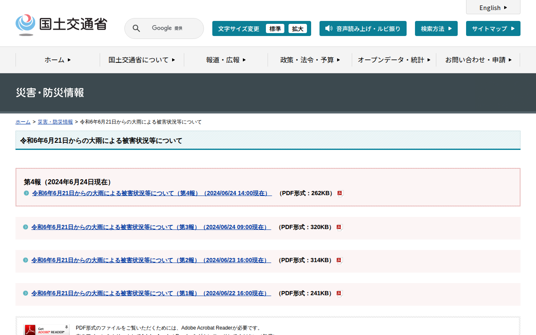Click the MLIT logo in the header
The height and width of the screenshot is (335, 536).
pyautogui.click(x=61, y=25)
